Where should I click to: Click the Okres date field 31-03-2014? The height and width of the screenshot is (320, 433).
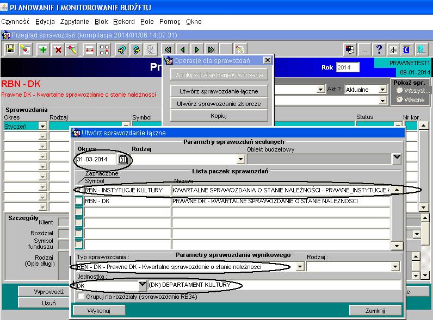point(97,159)
